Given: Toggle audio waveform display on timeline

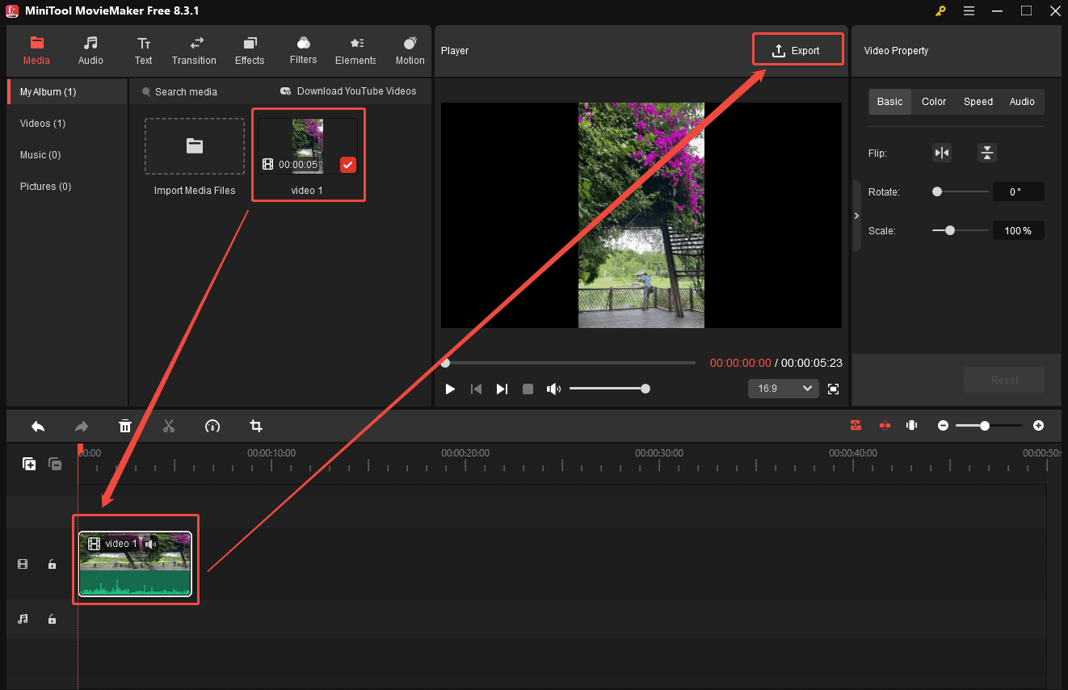Looking at the screenshot, I should [911, 426].
